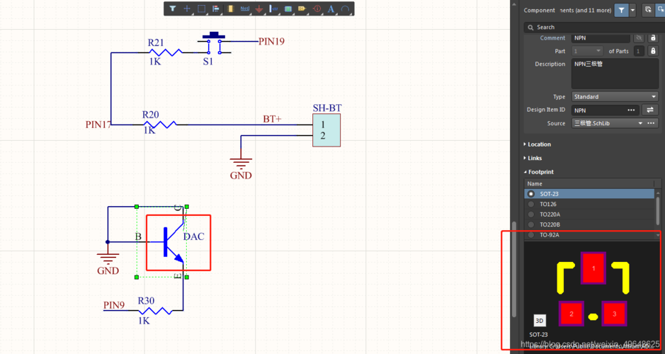Focus the Properties Search field
665x354 pixels.
click(x=594, y=27)
